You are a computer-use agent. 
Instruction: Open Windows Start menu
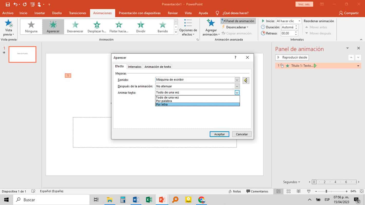click(6, 200)
